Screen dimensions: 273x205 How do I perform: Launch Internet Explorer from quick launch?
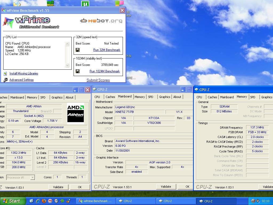[38, 201]
